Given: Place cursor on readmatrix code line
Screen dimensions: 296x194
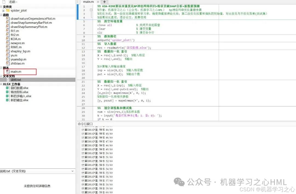Looking at the screenshot, I should (124, 48).
